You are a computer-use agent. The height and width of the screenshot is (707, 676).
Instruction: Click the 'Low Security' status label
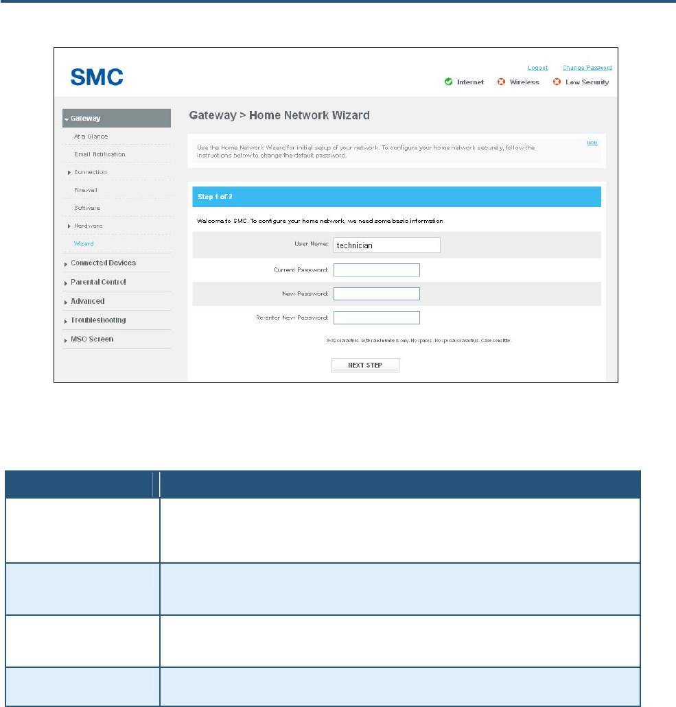pyautogui.click(x=587, y=82)
